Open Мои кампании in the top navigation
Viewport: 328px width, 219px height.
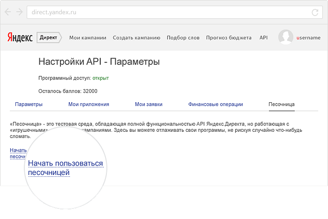88,37
